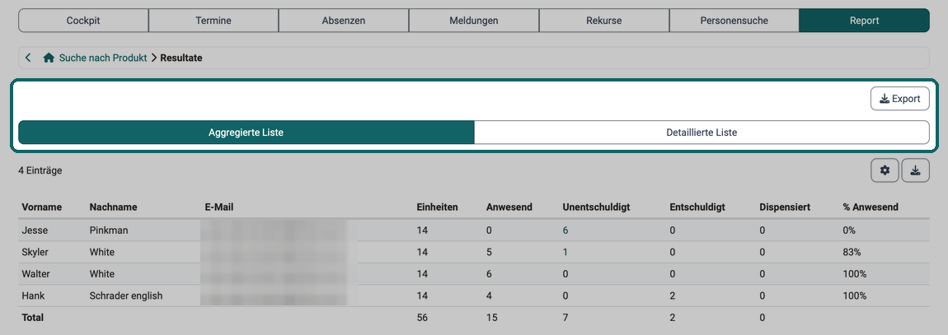The image size is (948, 335).
Task: Click Hank's Anwesend value '4'
Action: click(x=489, y=295)
